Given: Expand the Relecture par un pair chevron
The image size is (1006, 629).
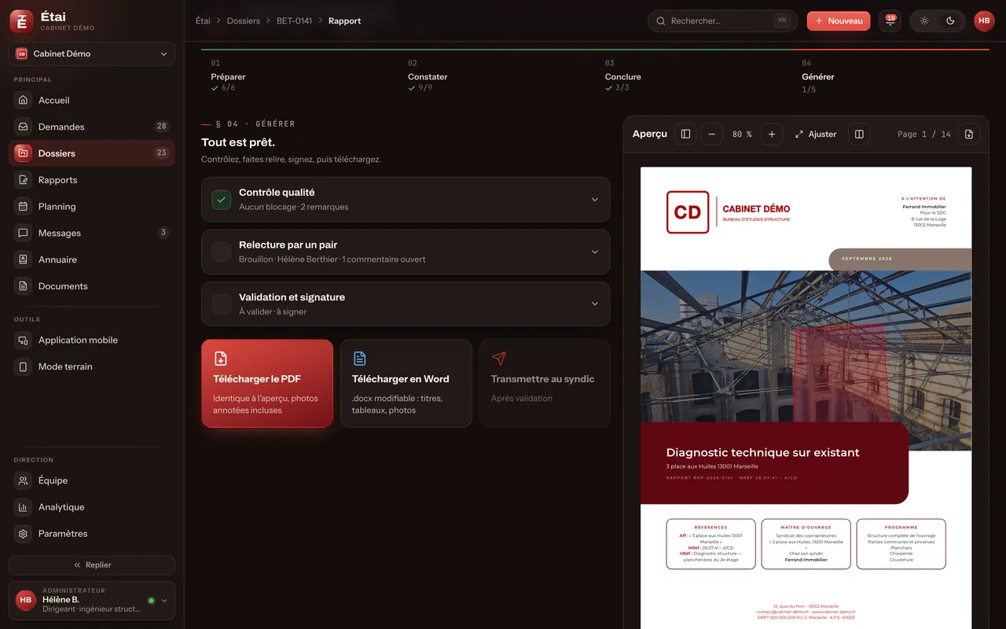Looking at the screenshot, I should [595, 252].
